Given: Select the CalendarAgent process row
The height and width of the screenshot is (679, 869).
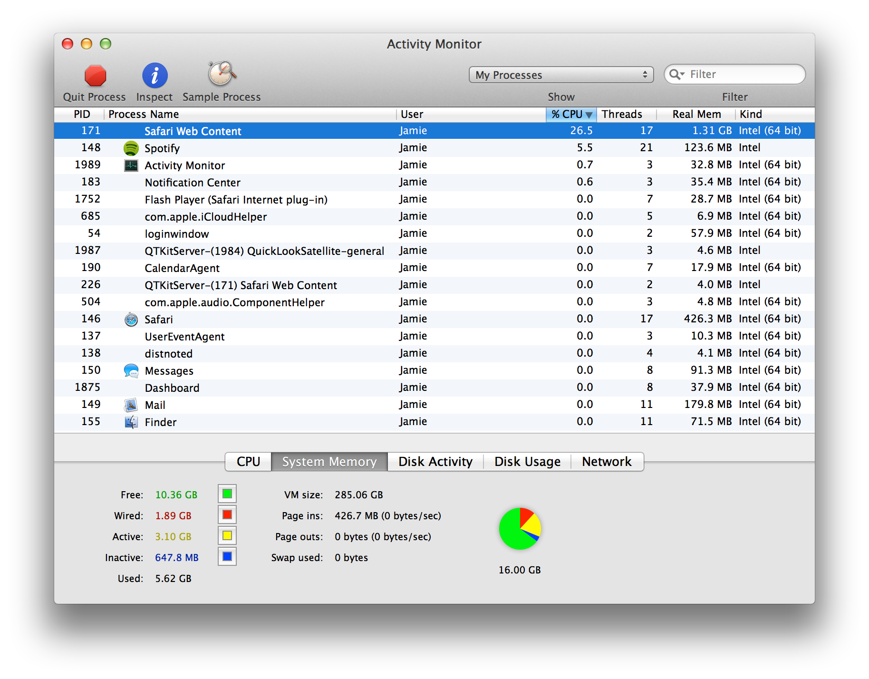Looking at the screenshot, I should 434,268.
